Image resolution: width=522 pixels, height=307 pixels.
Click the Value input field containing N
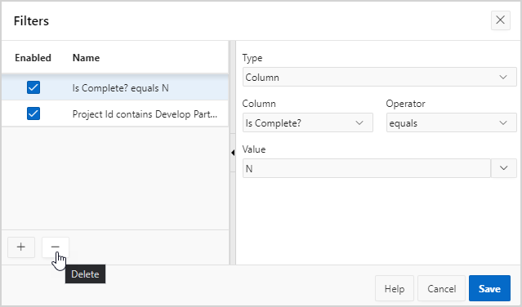(366, 168)
